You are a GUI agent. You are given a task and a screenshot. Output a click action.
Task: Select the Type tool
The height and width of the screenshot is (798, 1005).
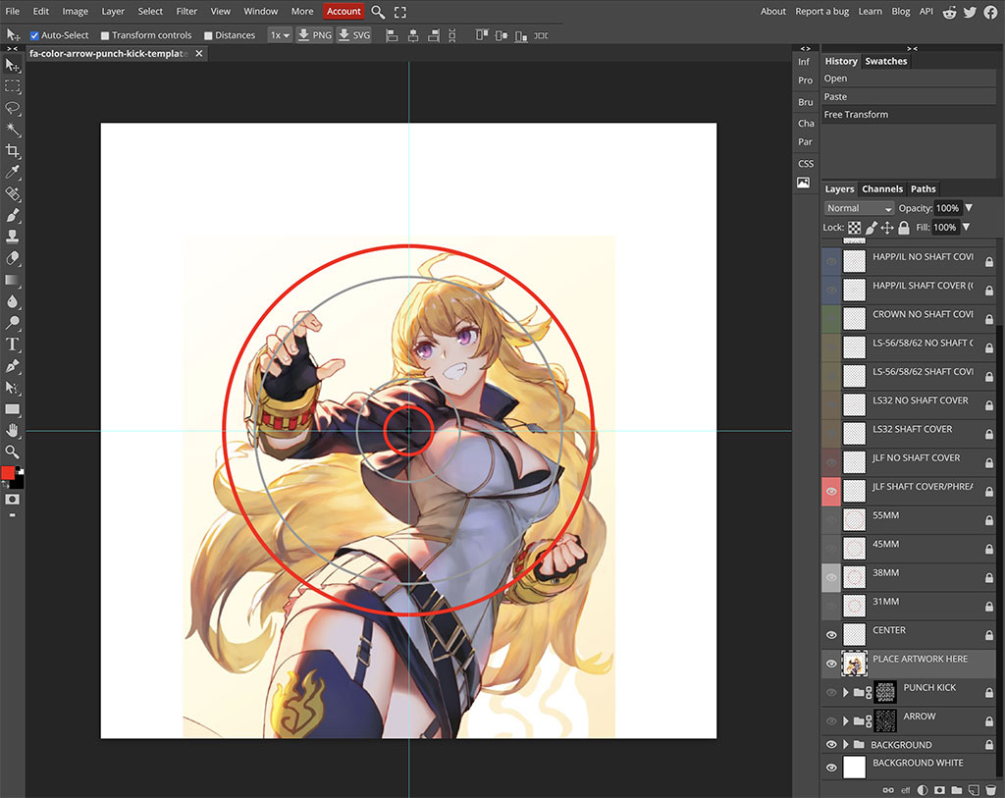(12, 345)
